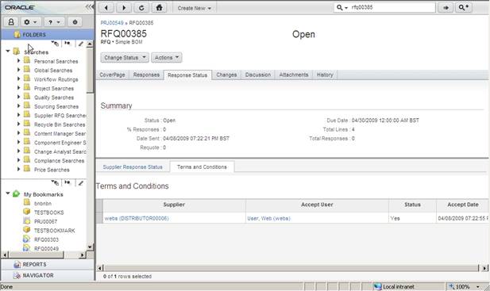Select the FOLDERS panel header
This screenshot has width=490, height=291.
click(x=48, y=35)
